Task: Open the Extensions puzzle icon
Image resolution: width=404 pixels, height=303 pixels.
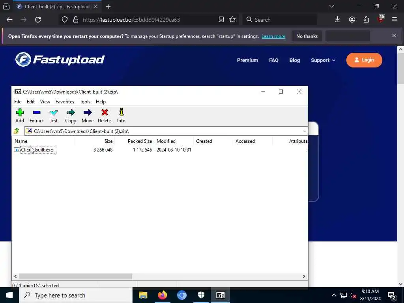Action: [x=366, y=20]
